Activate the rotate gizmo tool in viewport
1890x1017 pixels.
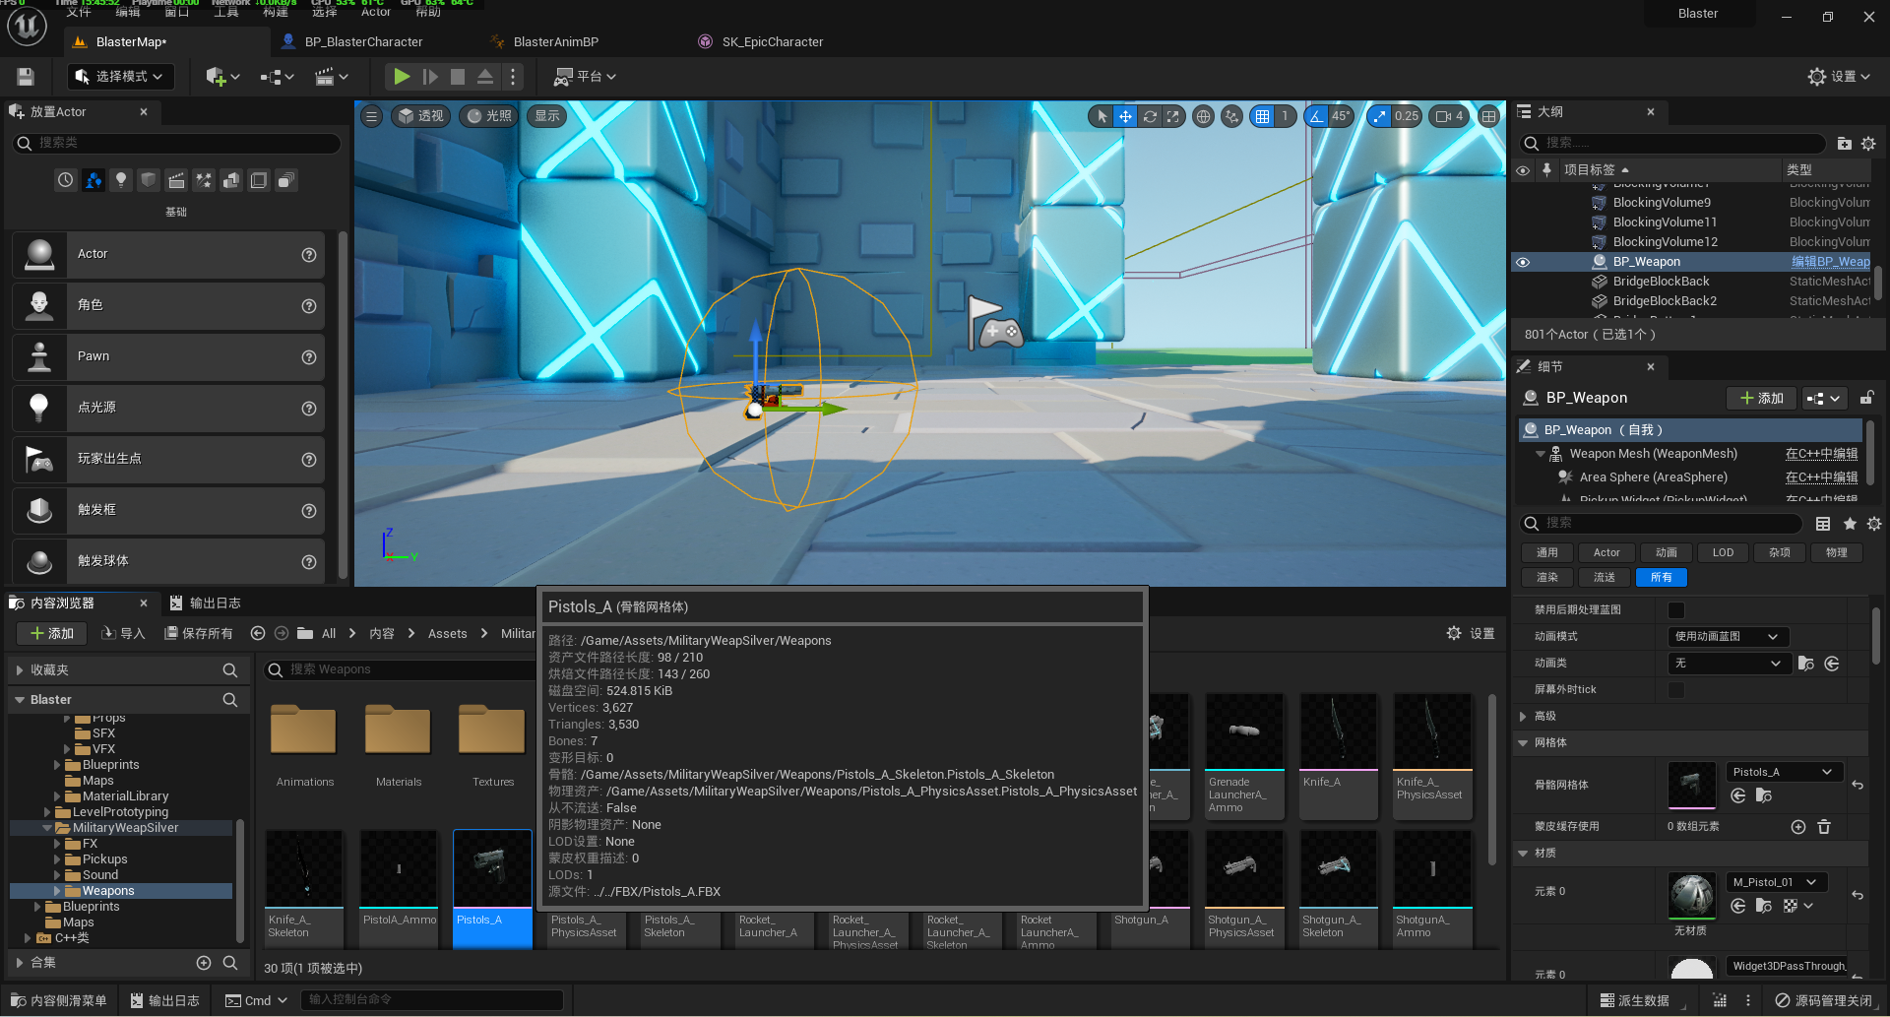coord(1150,116)
